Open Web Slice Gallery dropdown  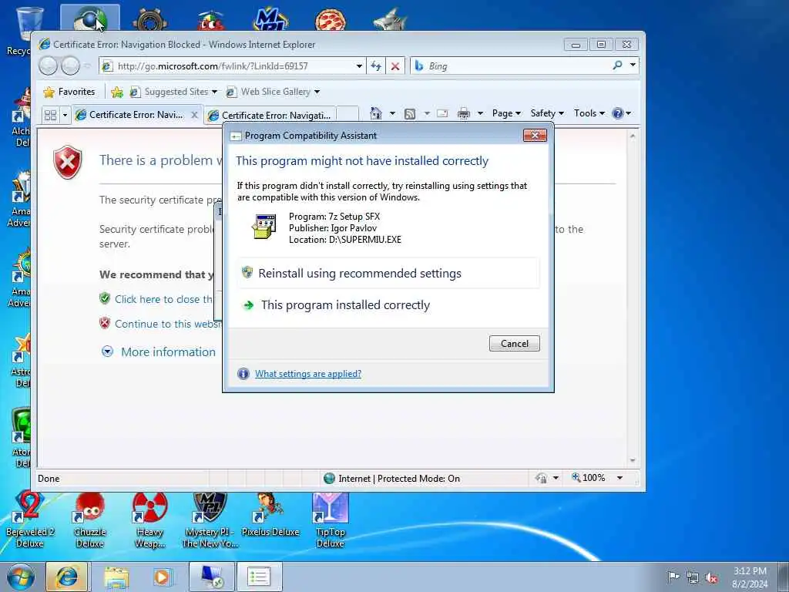274,92
